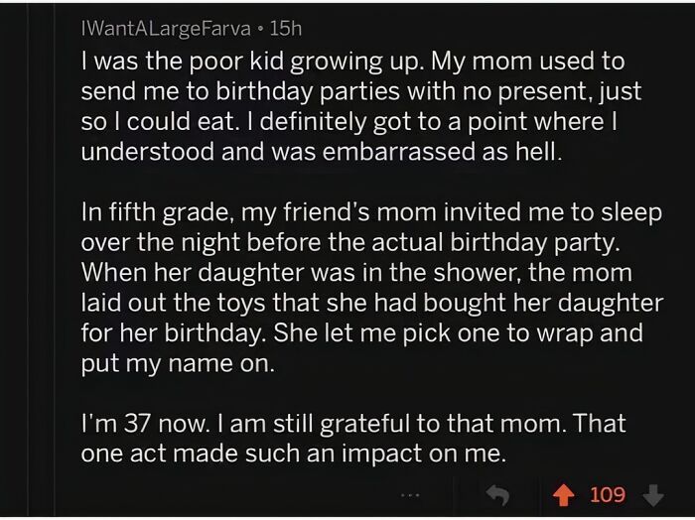Image resolution: width=695 pixels, height=520 pixels.
Task: Downvote the comment with the gray arrow
Action: [651, 494]
